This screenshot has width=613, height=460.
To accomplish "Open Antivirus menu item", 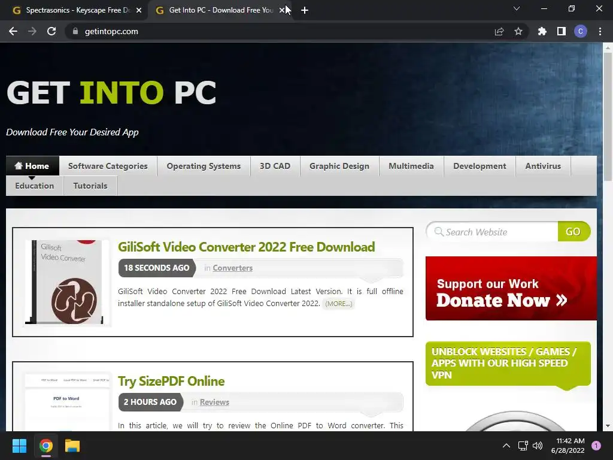I will tap(543, 166).
